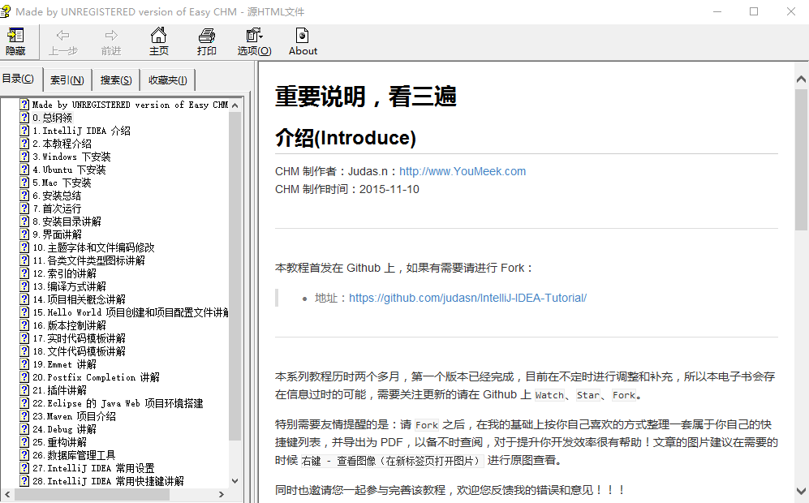The height and width of the screenshot is (503, 809).
Task: Click the Print (打印) toolbar icon
Action: (x=206, y=36)
